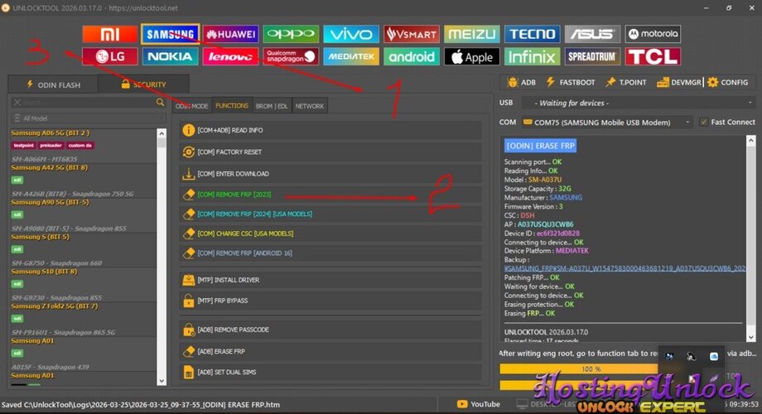Click the [ODIN] ERASE FRP log header
This screenshot has width=762, height=414.
[540, 146]
